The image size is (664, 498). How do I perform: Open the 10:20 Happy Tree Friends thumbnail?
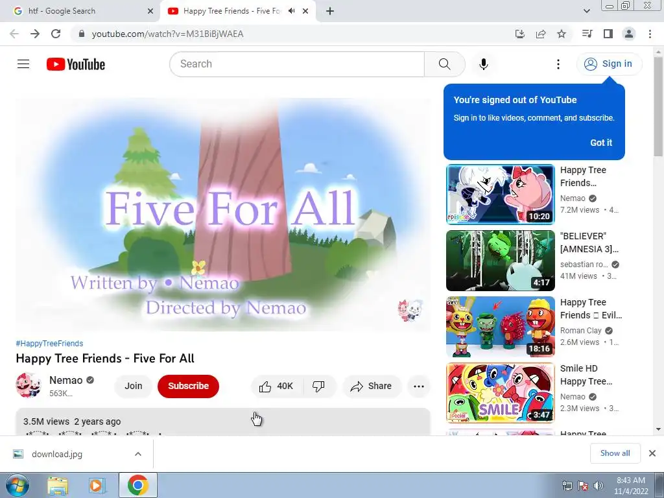500,194
